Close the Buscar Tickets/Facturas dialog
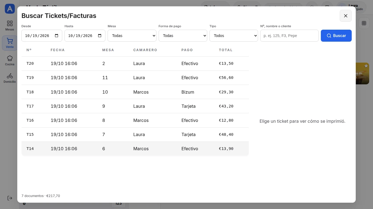This screenshot has width=373, height=209. tap(346, 16)
